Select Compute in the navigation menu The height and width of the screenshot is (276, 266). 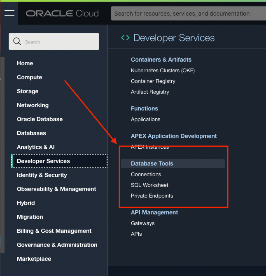pyautogui.click(x=29, y=77)
